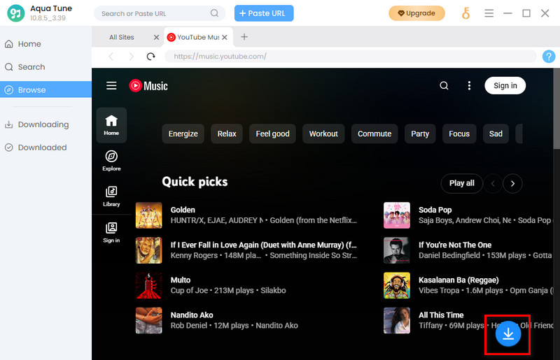This screenshot has height=360, width=560.
Task: Select the Relax mood chip
Action: point(227,134)
